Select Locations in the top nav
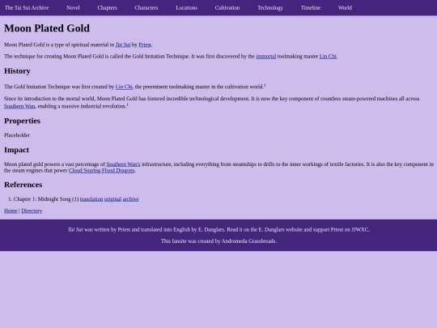This screenshot has width=437, height=328. click(187, 8)
